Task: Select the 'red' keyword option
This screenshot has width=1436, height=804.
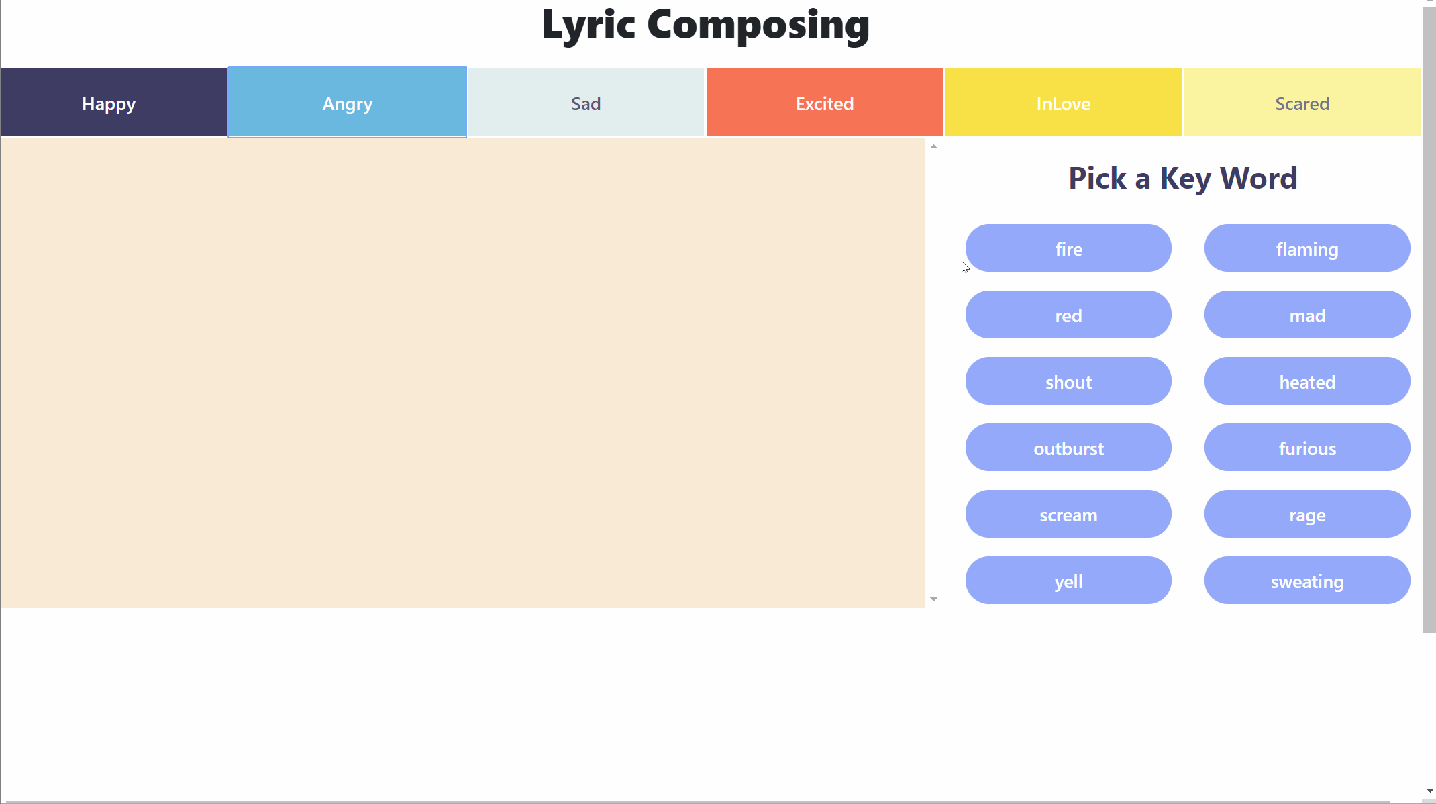Action: (1068, 315)
